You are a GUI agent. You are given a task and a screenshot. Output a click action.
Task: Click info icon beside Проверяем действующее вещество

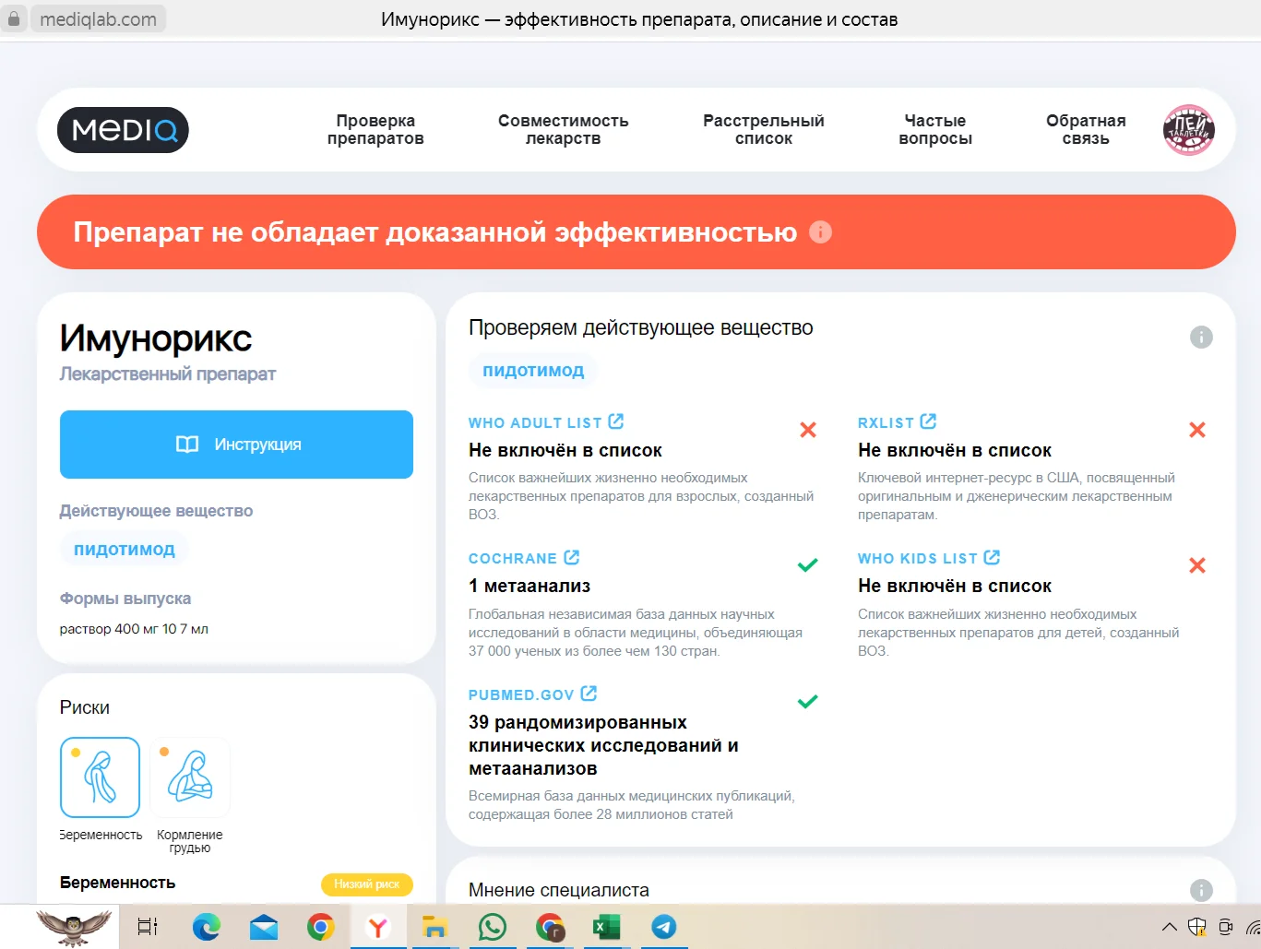point(1200,338)
